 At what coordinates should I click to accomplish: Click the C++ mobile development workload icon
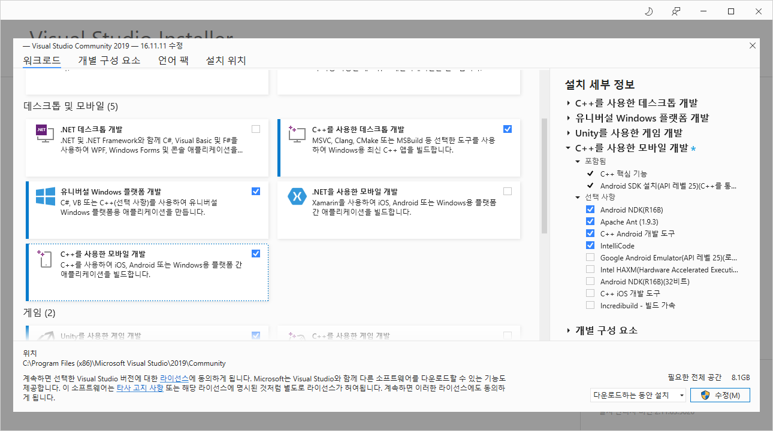[x=45, y=259]
